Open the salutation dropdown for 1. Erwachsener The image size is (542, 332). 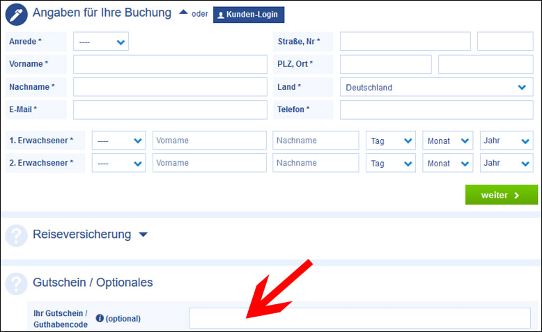[x=118, y=141]
